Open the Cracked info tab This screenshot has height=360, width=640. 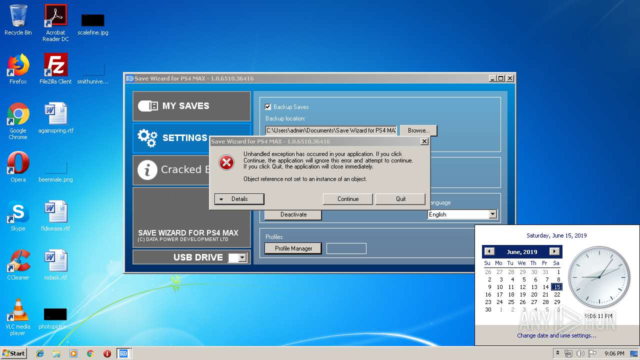click(x=171, y=170)
